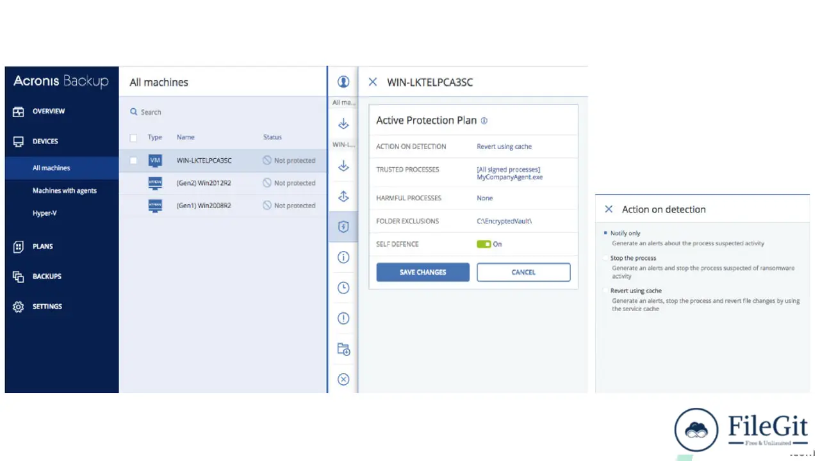Select the (Gen1) Win2008R2 machine name
This screenshot has width=820, height=461.
[204, 206]
